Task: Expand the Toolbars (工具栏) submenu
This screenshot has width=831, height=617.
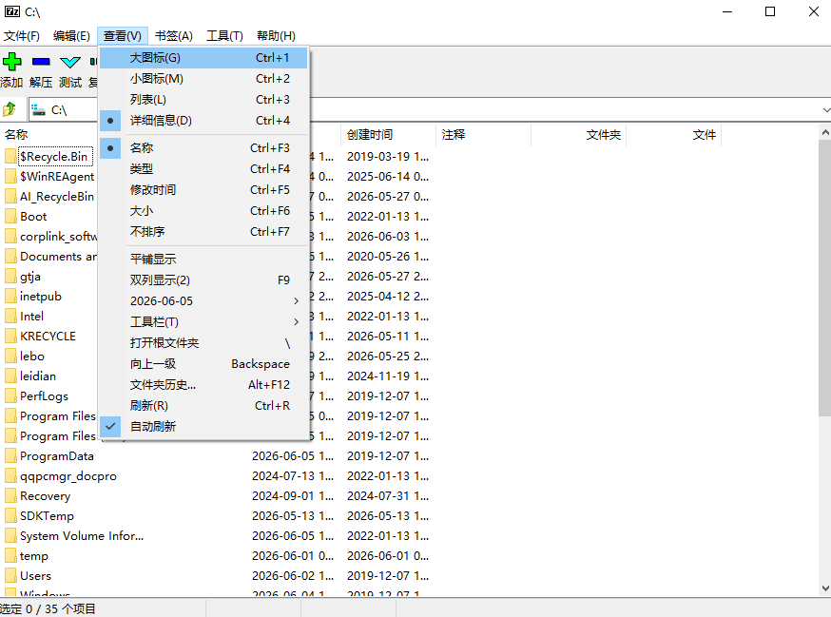Action: pos(203,321)
